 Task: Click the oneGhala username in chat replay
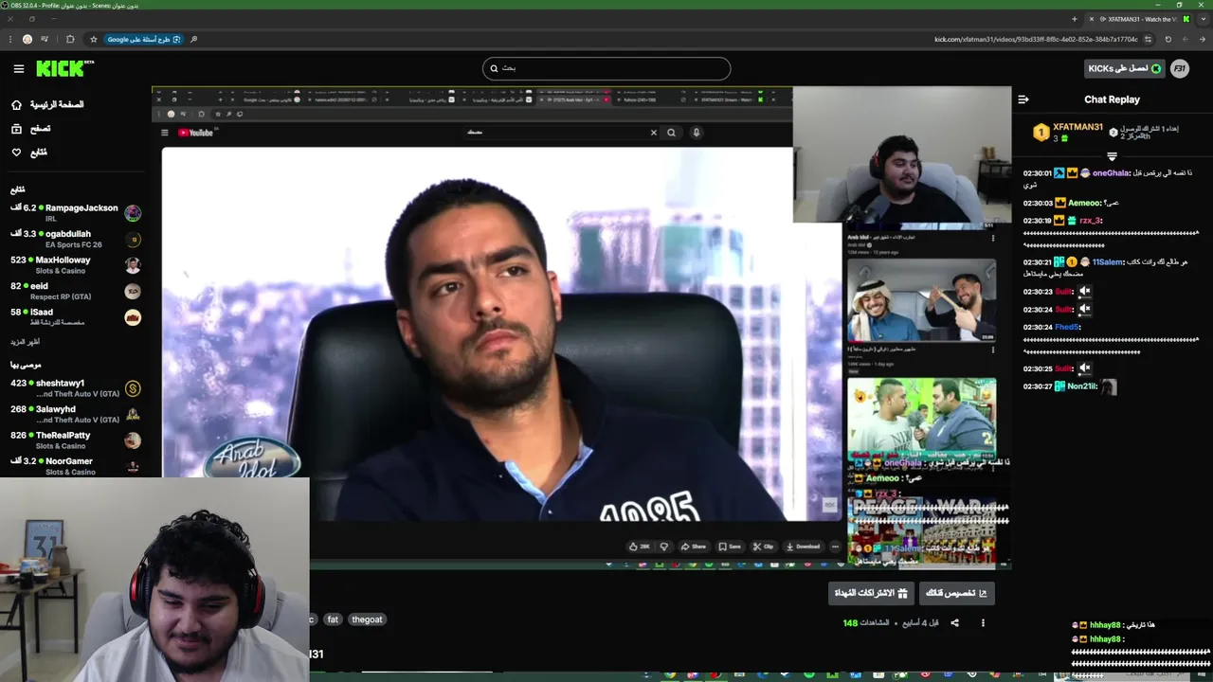tap(1111, 173)
